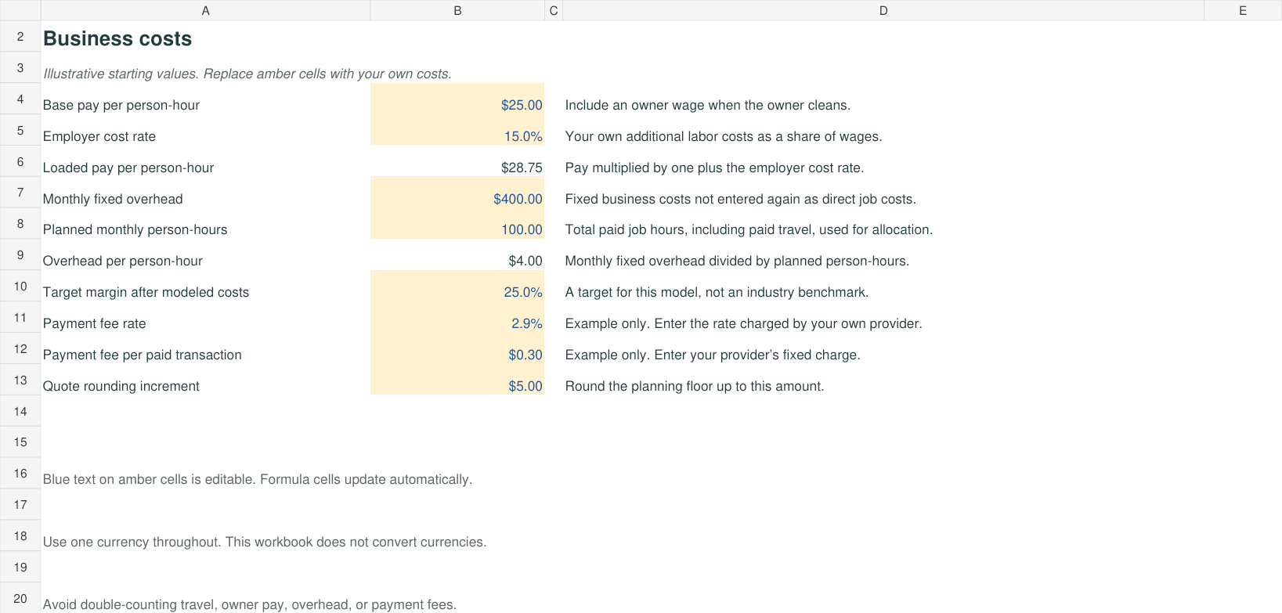Select row 14 header

tap(20, 411)
